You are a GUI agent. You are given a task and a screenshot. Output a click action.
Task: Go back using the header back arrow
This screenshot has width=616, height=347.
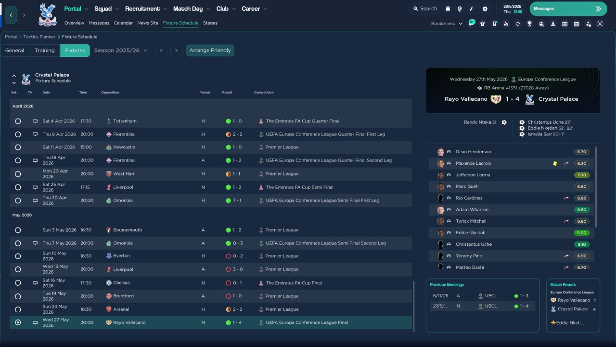pos(11,15)
